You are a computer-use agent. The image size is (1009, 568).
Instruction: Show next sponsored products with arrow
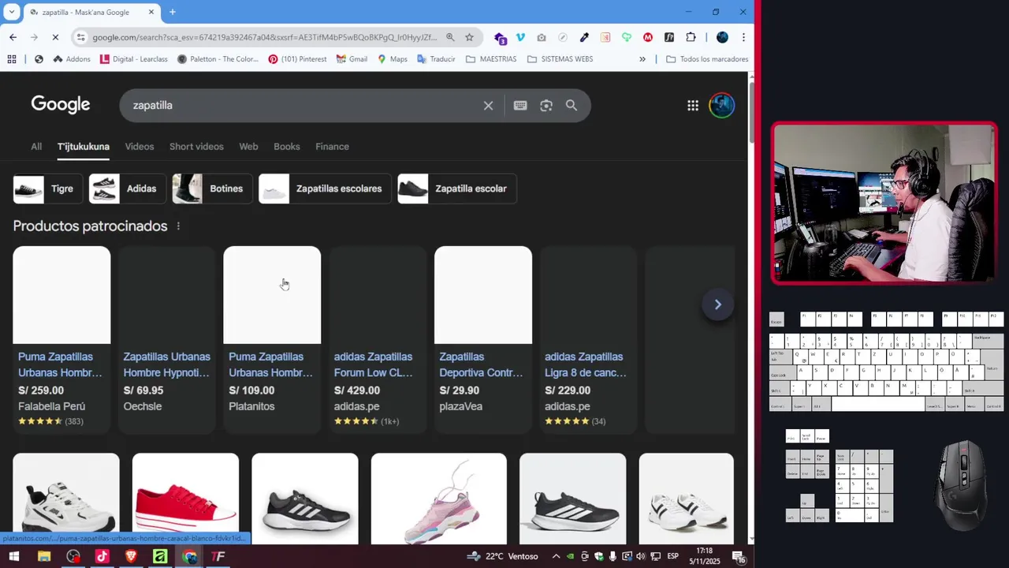tap(717, 305)
